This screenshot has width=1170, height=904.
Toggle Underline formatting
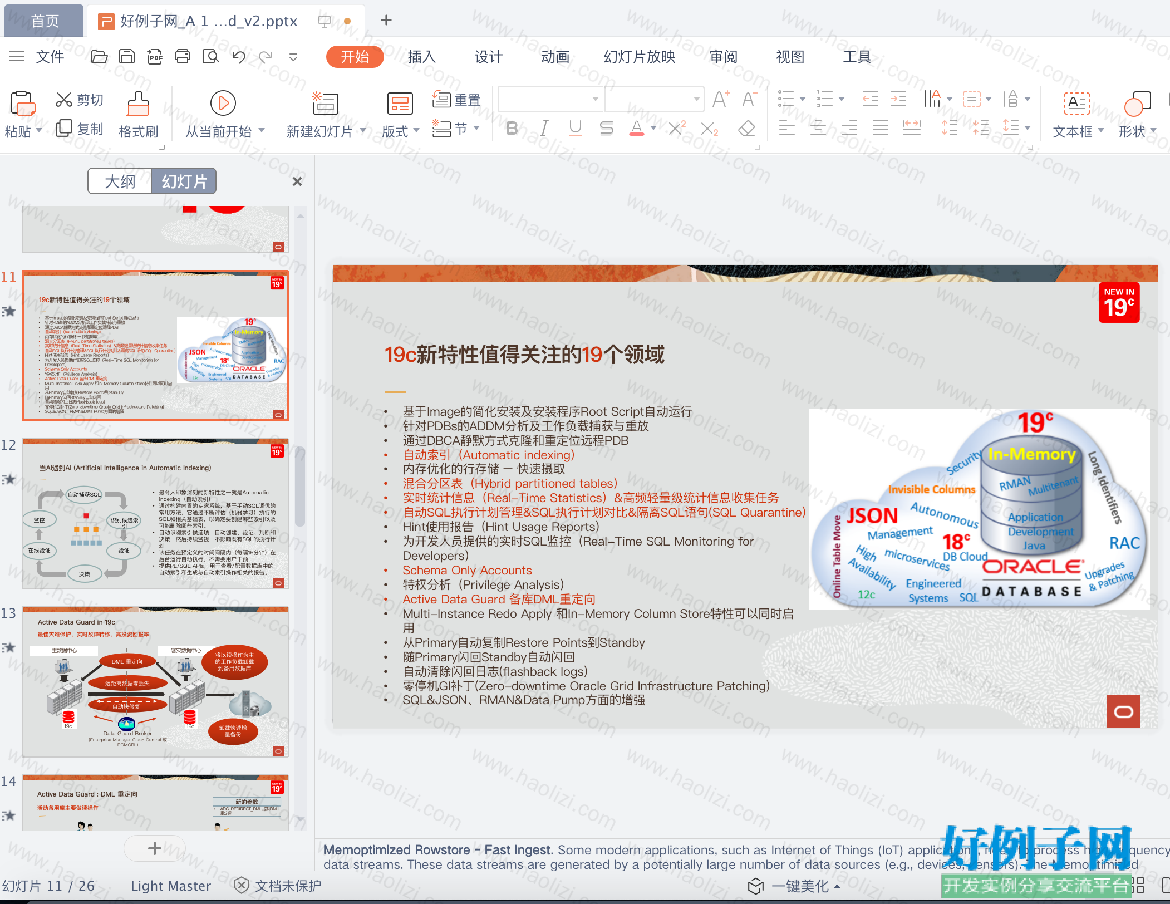click(576, 129)
